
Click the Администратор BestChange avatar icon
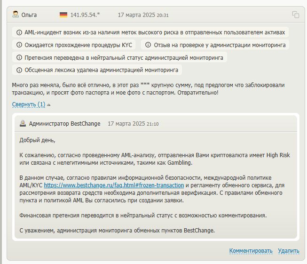click(23, 124)
